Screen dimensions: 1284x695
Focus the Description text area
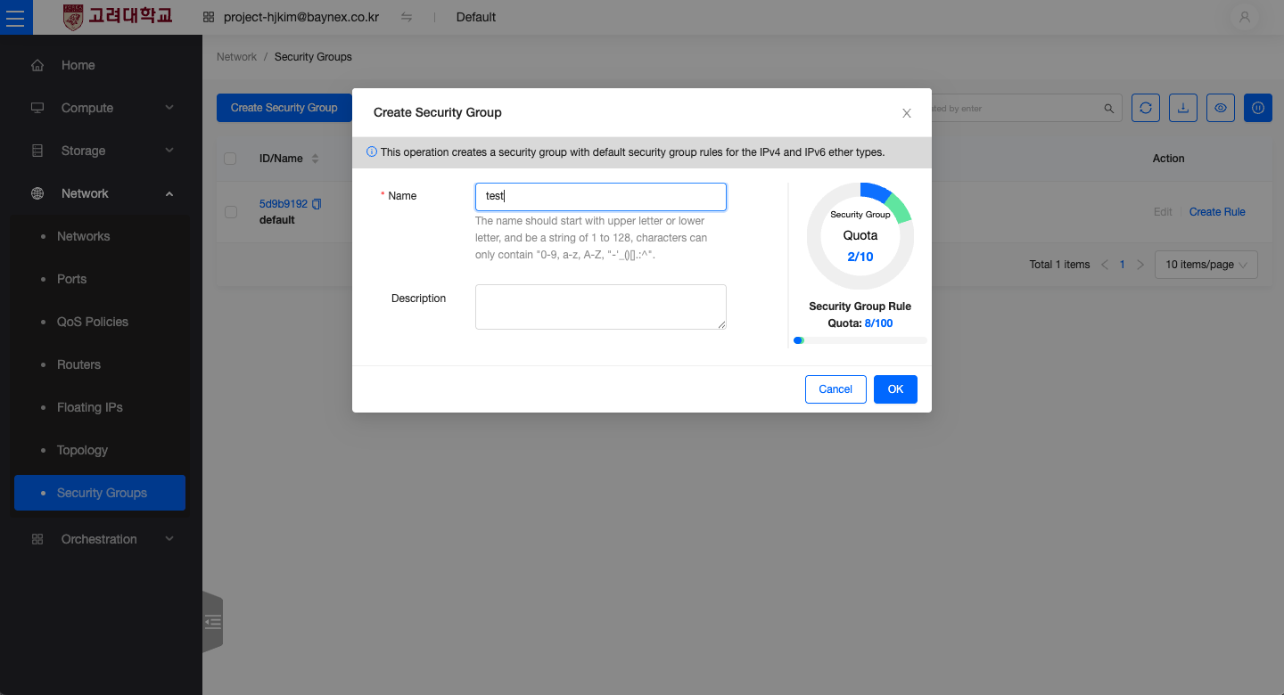(601, 307)
